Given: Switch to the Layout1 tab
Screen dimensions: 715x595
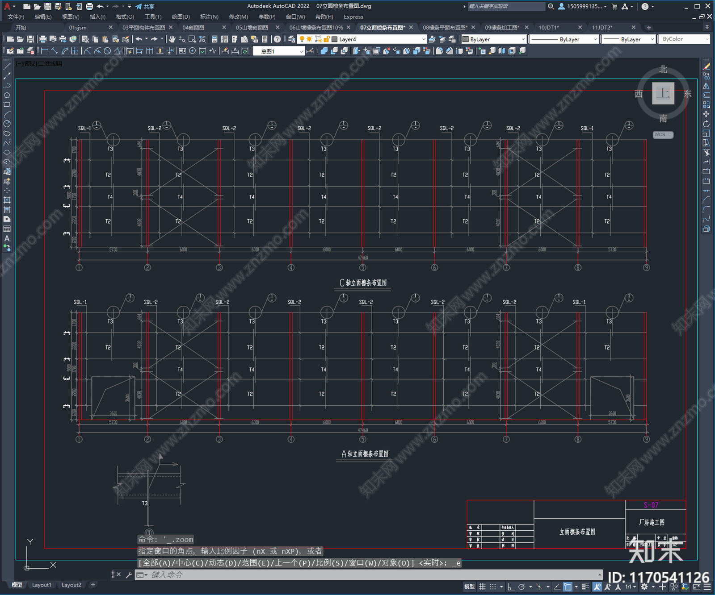Looking at the screenshot, I should (42, 585).
